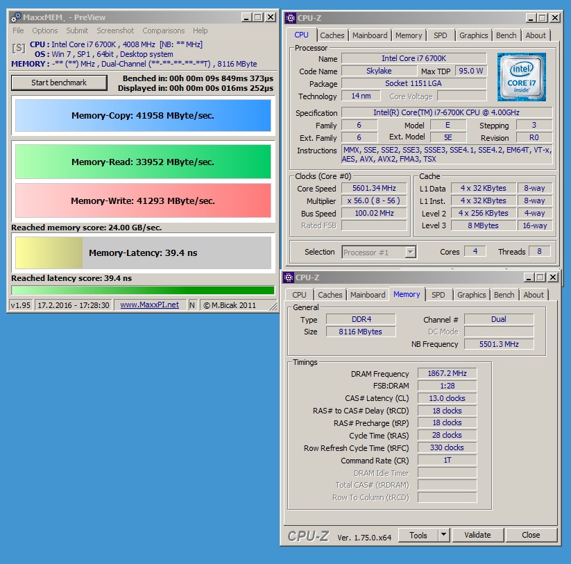571x564 pixels.
Task: Click the Specification field i7-6700K CPU @ 4.00GHz
Action: (446, 112)
